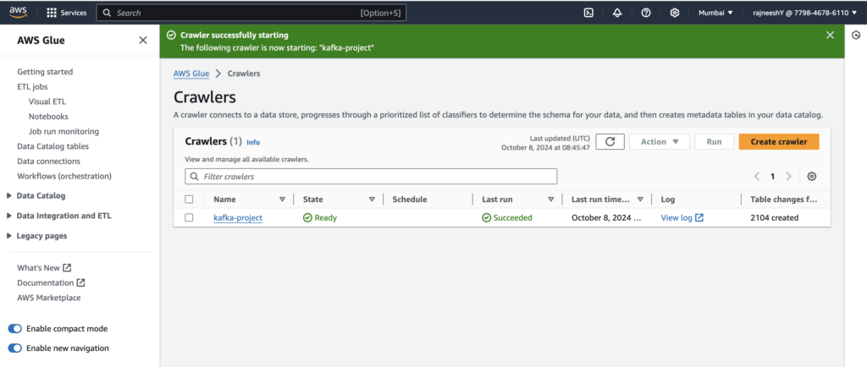Open crawler table preferences gear
Viewport: 867px width, 367px height.
point(812,177)
